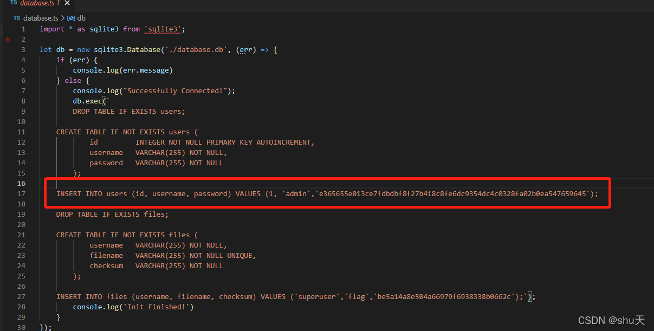
Task: Click DROP TABLE IF EXISTS users statement
Action: click(129, 112)
